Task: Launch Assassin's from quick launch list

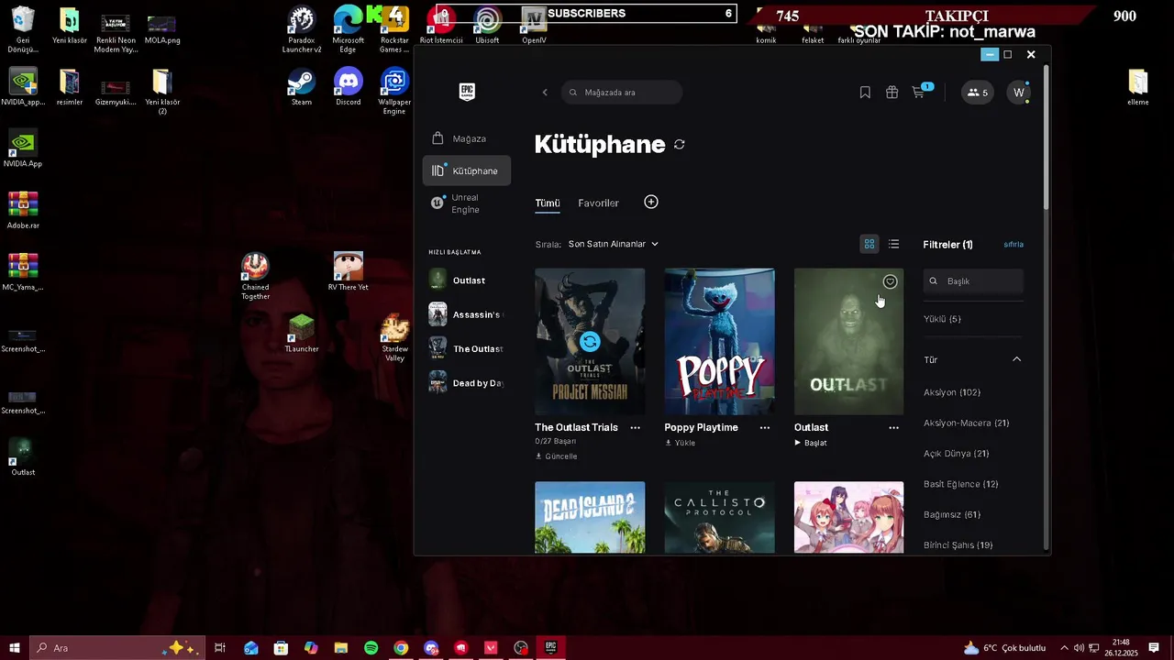Action: tap(466, 314)
